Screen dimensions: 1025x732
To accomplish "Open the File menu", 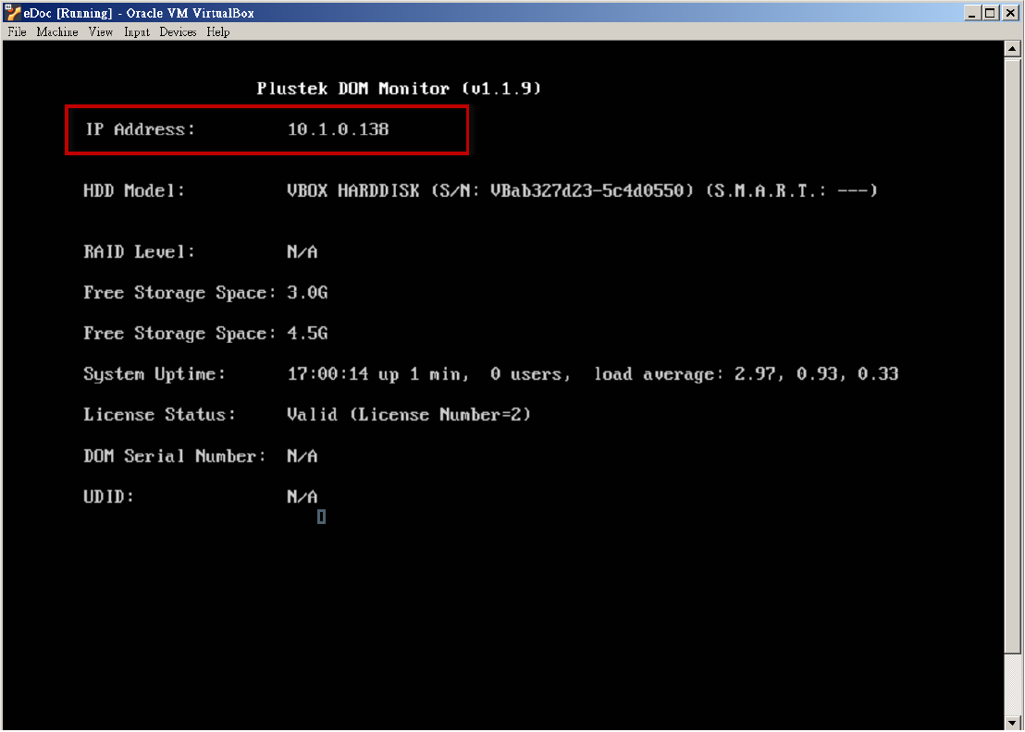I will click(17, 31).
